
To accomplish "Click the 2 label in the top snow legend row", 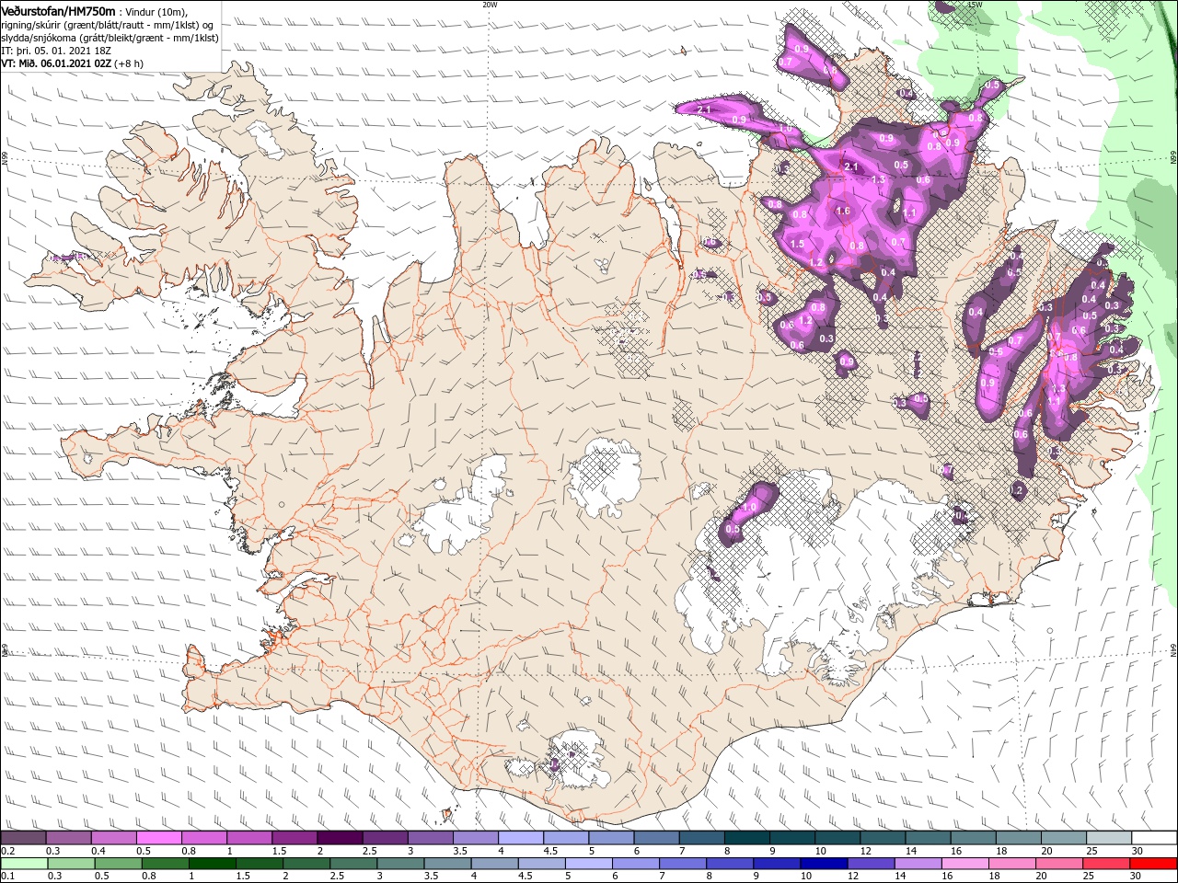I will [319, 852].
